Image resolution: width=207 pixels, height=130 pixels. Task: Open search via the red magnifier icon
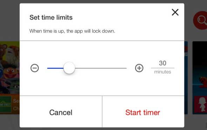[200, 20]
